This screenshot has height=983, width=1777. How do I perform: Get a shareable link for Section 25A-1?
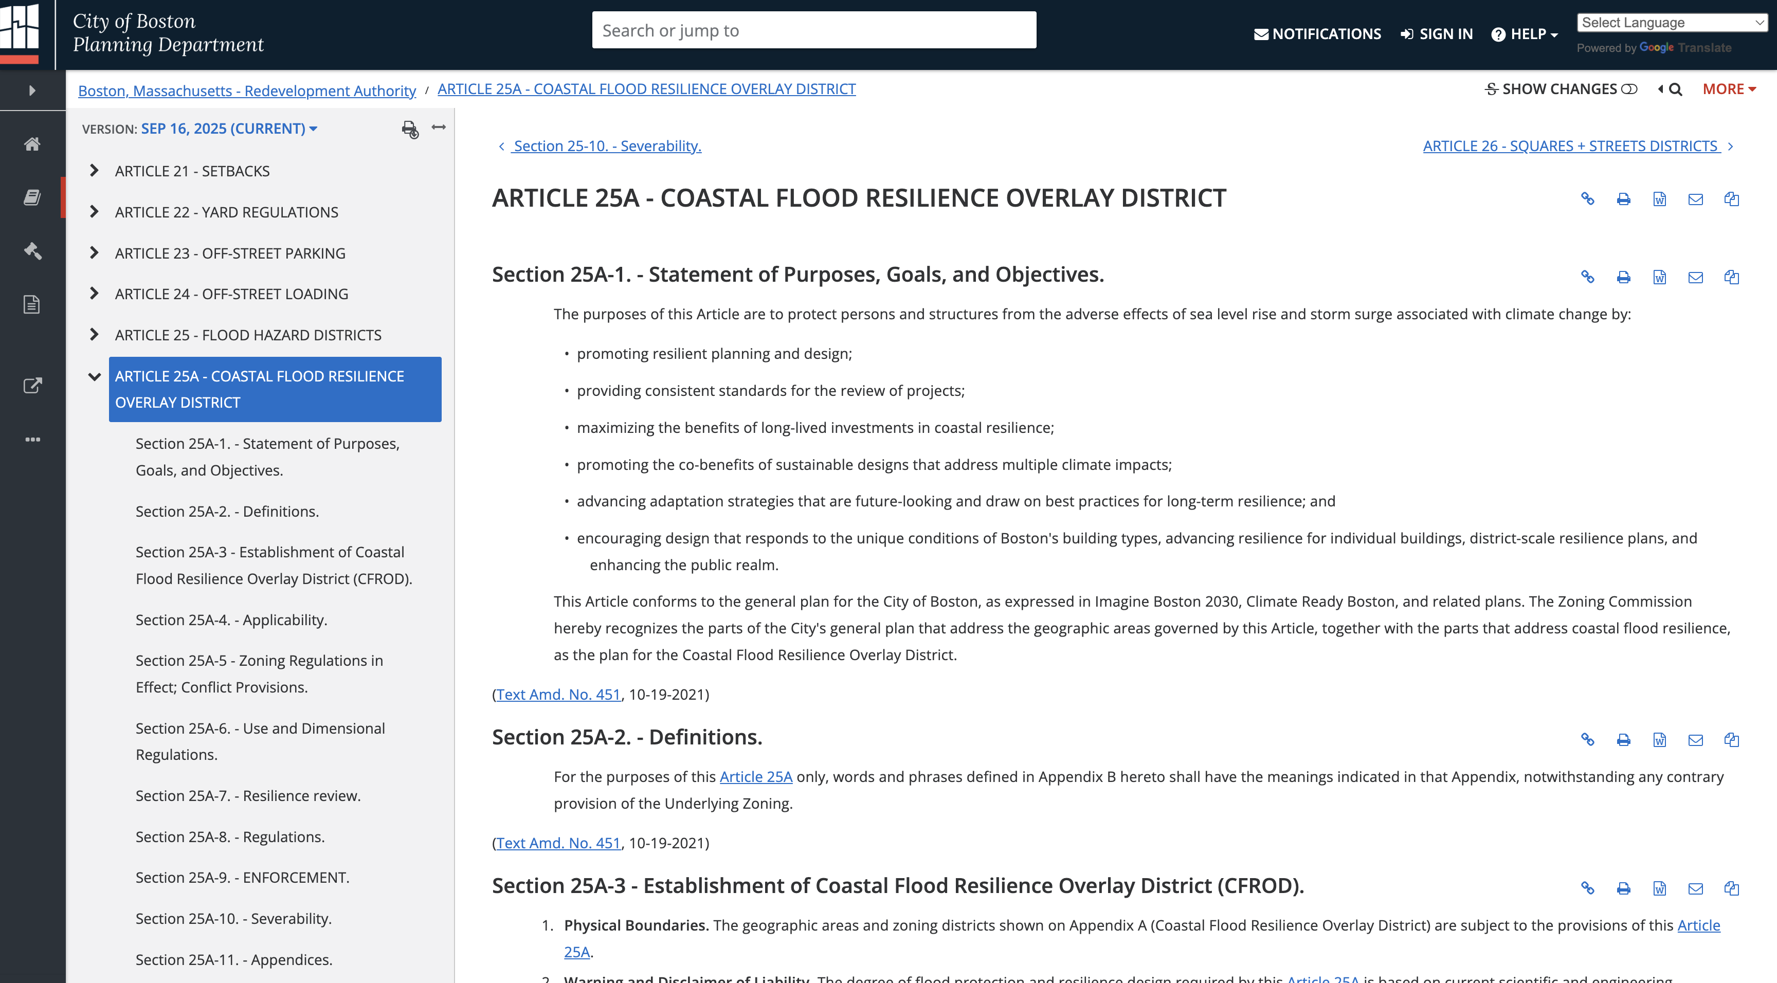(x=1587, y=277)
